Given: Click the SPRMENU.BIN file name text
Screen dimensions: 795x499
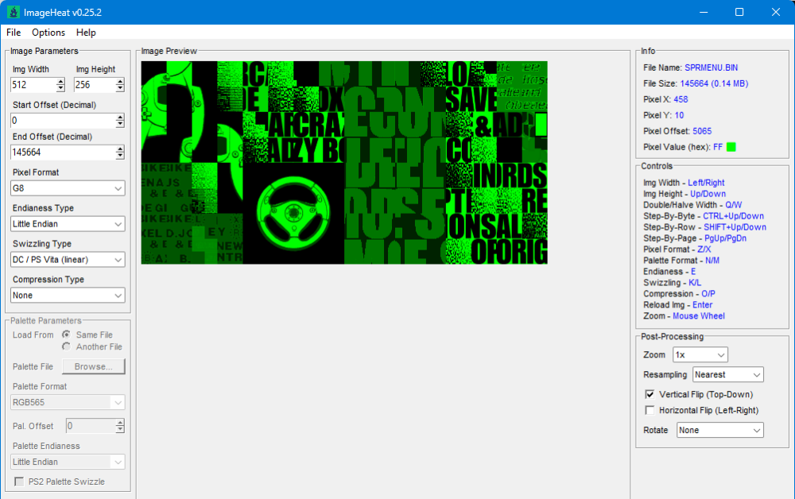Looking at the screenshot, I should (711, 68).
